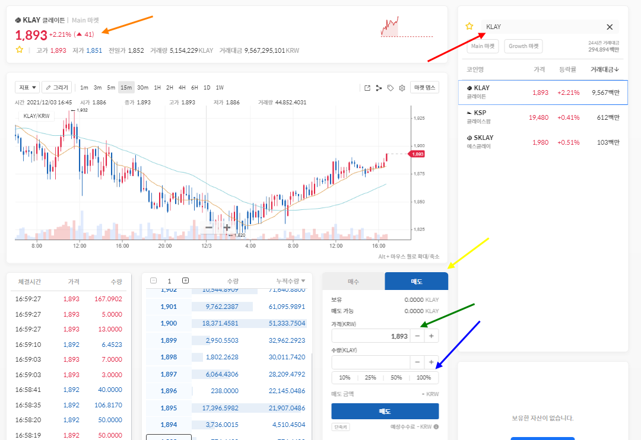Image resolution: width=641 pixels, height=440 pixels.
Task: Increase quantity with plus stepper
Action: 431,362
